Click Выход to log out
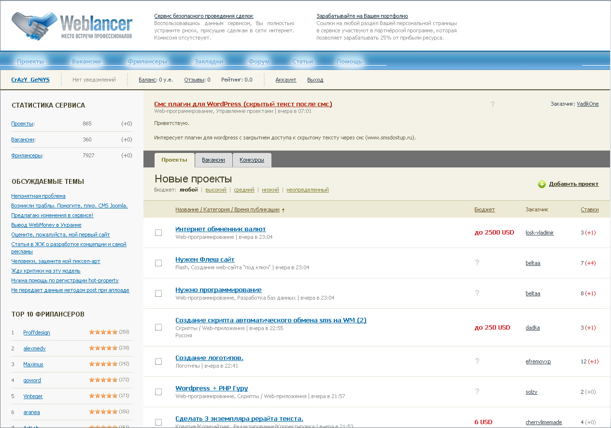This screenshot has width=611, height=428. tap(315, 80)
